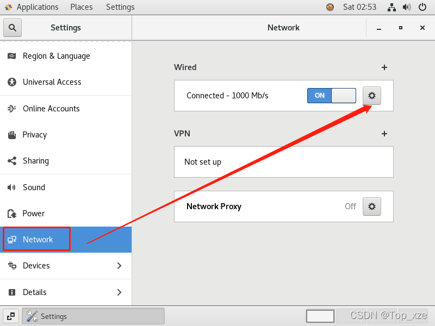
Task: Click the Network computers icon in sidebar
Action: point(11,240)
